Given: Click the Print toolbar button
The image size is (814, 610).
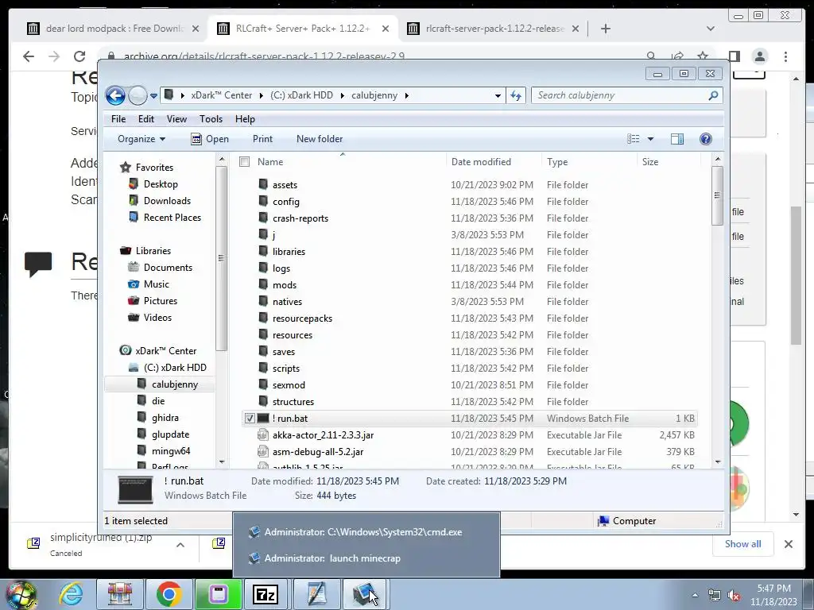Looking at the screenshot, I should coord(262,139).
